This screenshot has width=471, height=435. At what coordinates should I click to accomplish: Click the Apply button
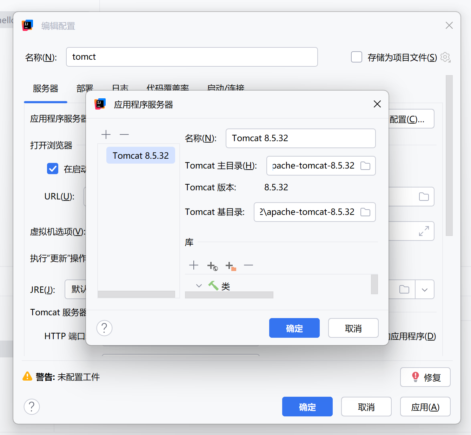(425, 407)
